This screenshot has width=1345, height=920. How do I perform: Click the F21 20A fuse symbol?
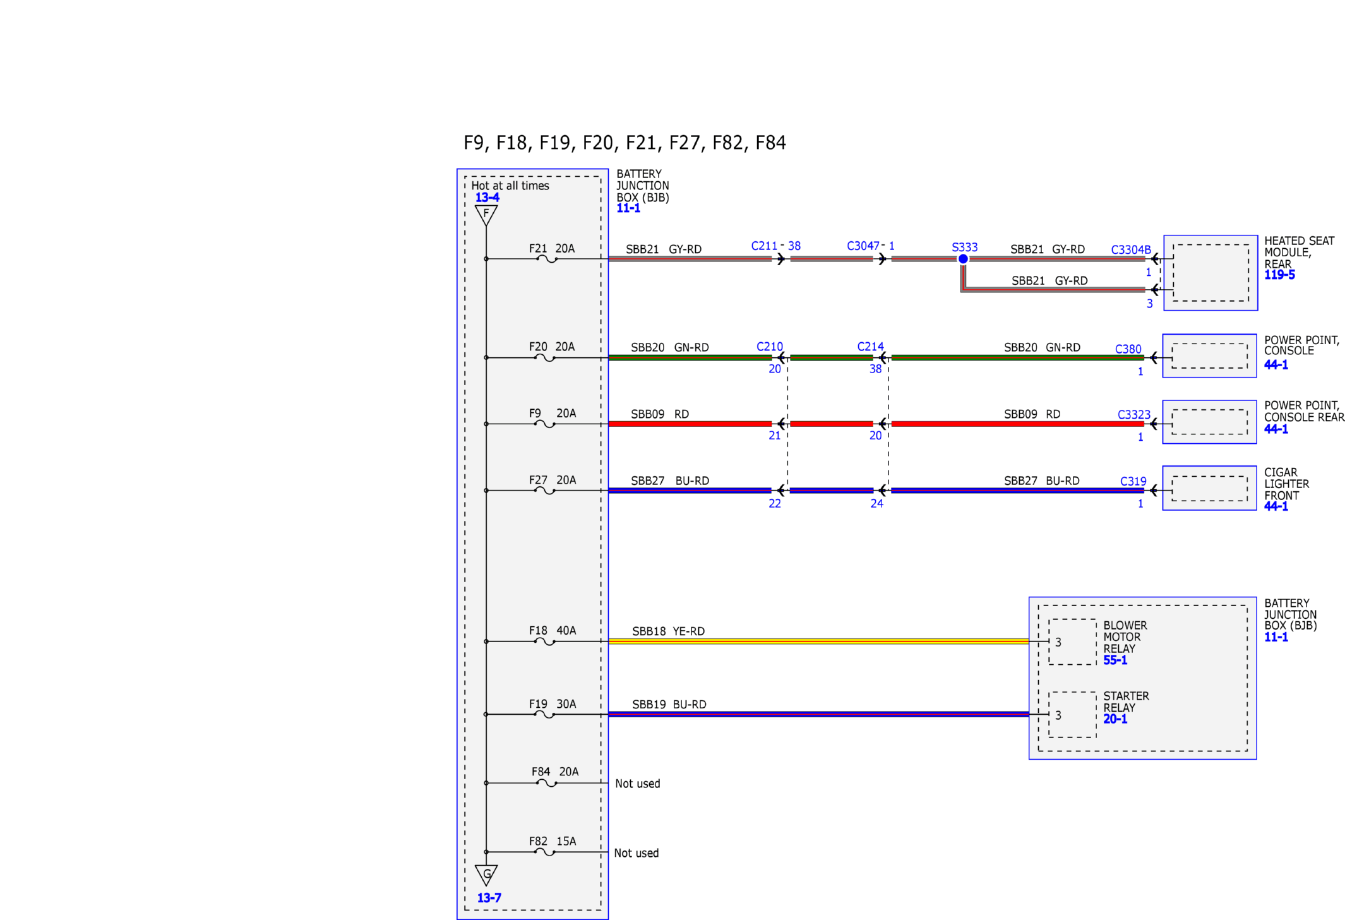547,259
